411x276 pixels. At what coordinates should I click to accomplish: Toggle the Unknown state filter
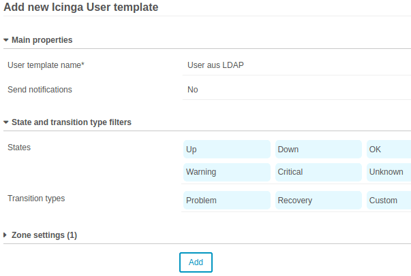[x=389, y=172]
